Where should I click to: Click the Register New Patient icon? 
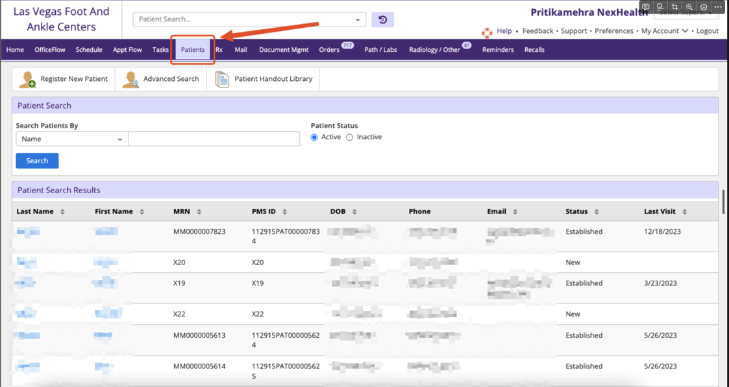point(27,79)
